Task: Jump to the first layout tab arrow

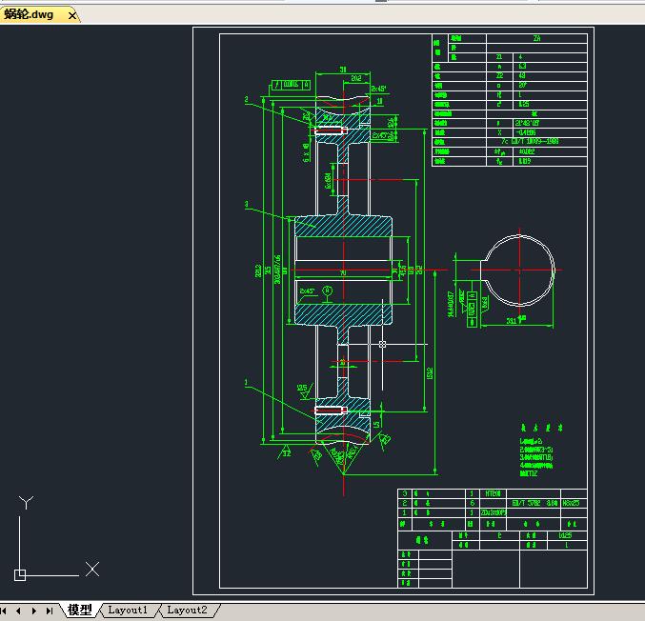Action: pyautogui.click(x=4, y=611)
